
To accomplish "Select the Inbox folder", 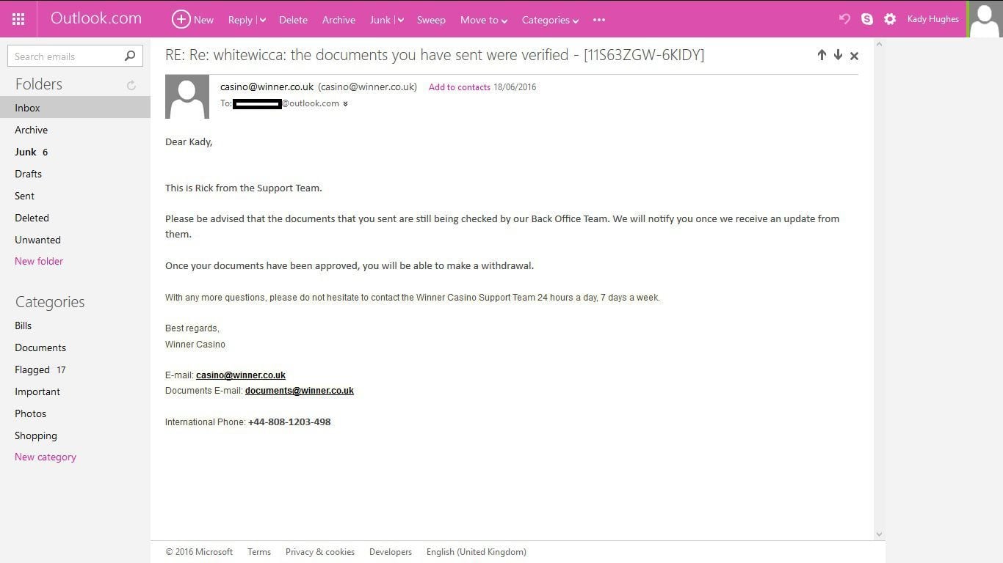I will click(75, 108).
